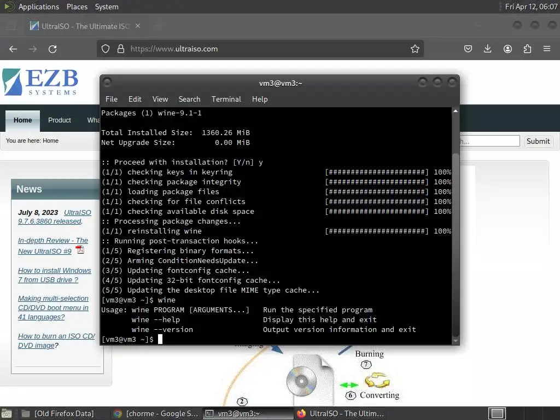Viewport: 560px width, 420px height.
Task: Click the Firefox URL address bar
Action: [261, 49]
